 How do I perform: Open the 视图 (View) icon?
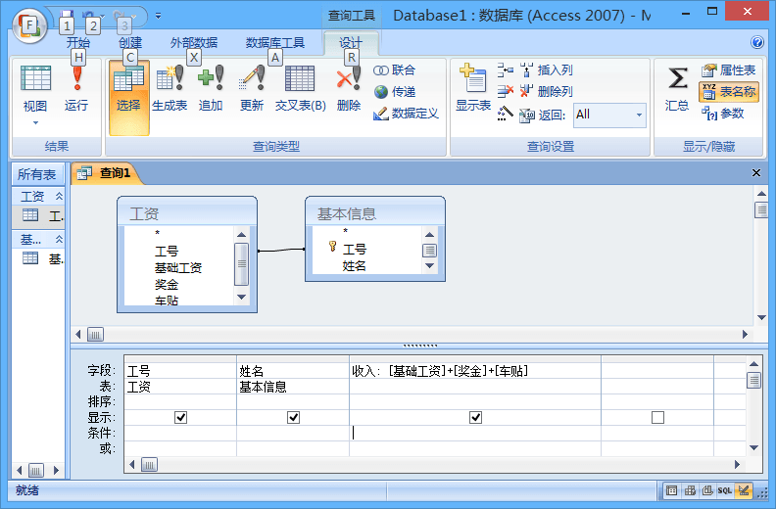pyautogui.click(x=35, y=89)
